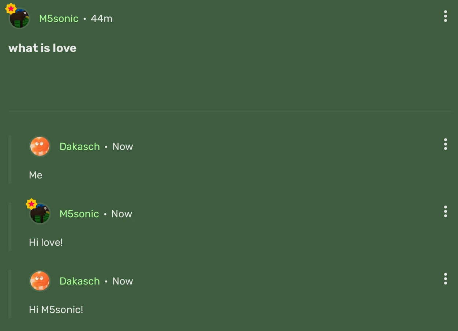Click the "Hi love!" reply text
Image resolution: width=458 pixels, height=331 pixels.
[46, 242]
